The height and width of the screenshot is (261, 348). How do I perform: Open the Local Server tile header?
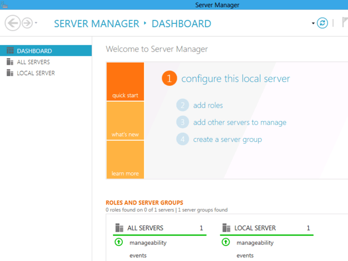coord(266,228)
